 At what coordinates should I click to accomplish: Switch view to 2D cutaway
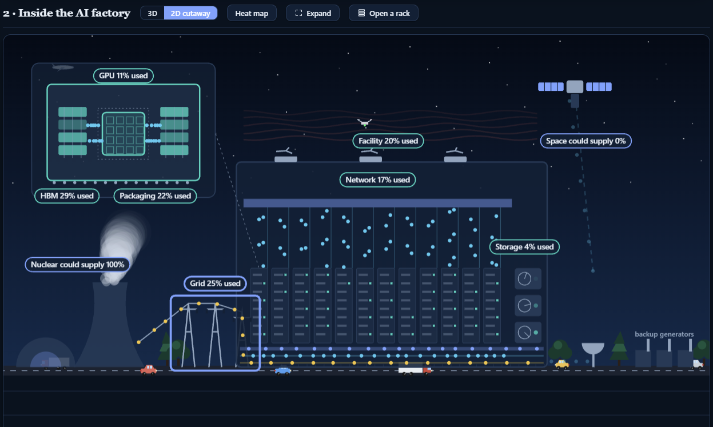pos(190,13)
